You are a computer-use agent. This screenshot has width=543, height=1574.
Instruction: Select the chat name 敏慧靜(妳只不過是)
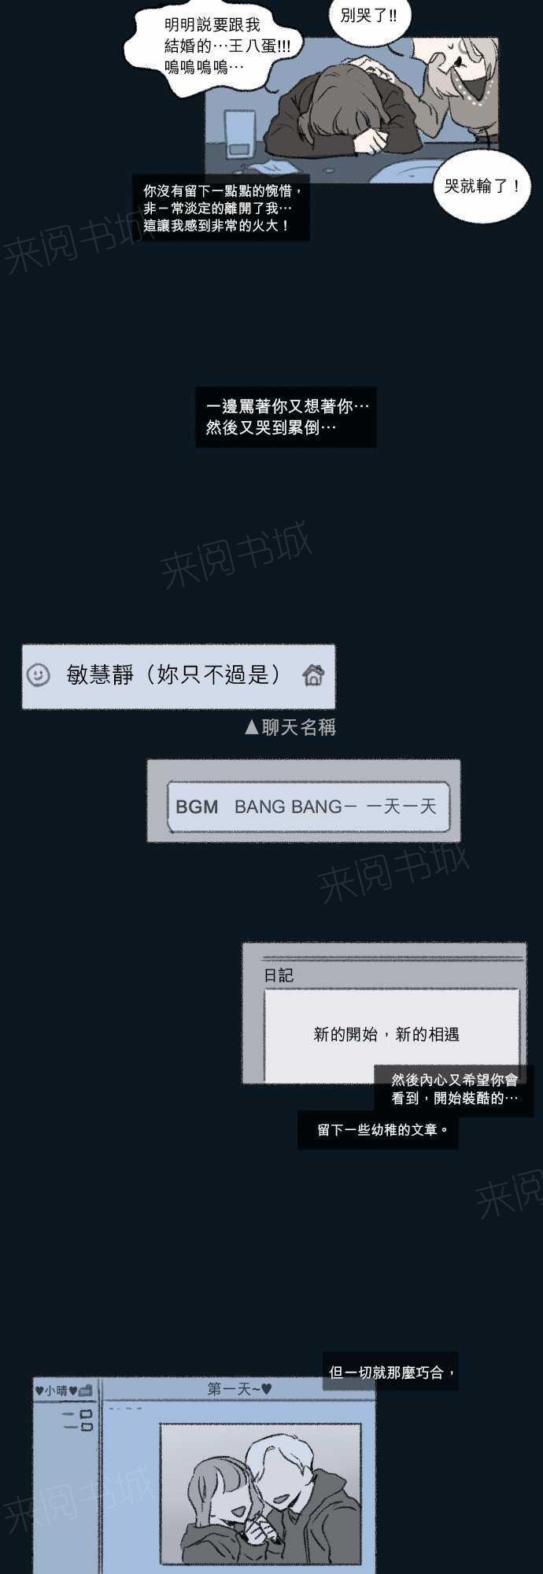coord(174,674)
